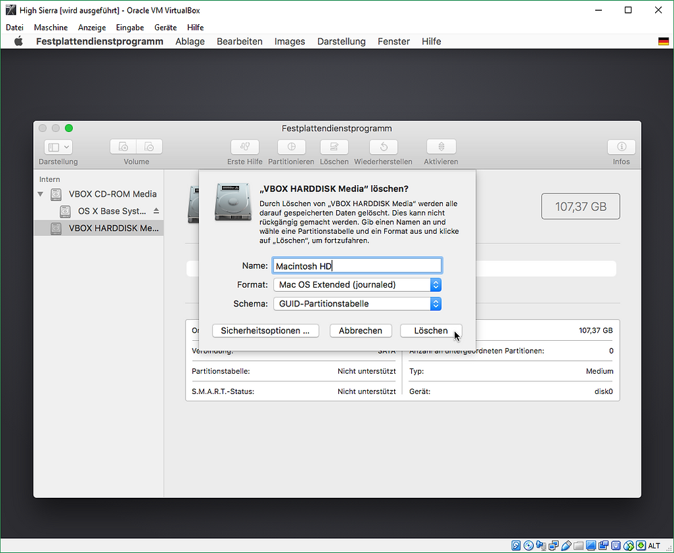
Task: Open the Partitionieren toolbar tool
Action: 291,147
